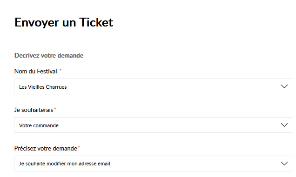Open the Je souhaiterais combo box
This screenshot has height=177, width=296.
click(x=154, y=125)
